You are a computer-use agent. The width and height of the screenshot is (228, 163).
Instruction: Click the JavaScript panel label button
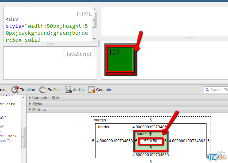[79, 54]
